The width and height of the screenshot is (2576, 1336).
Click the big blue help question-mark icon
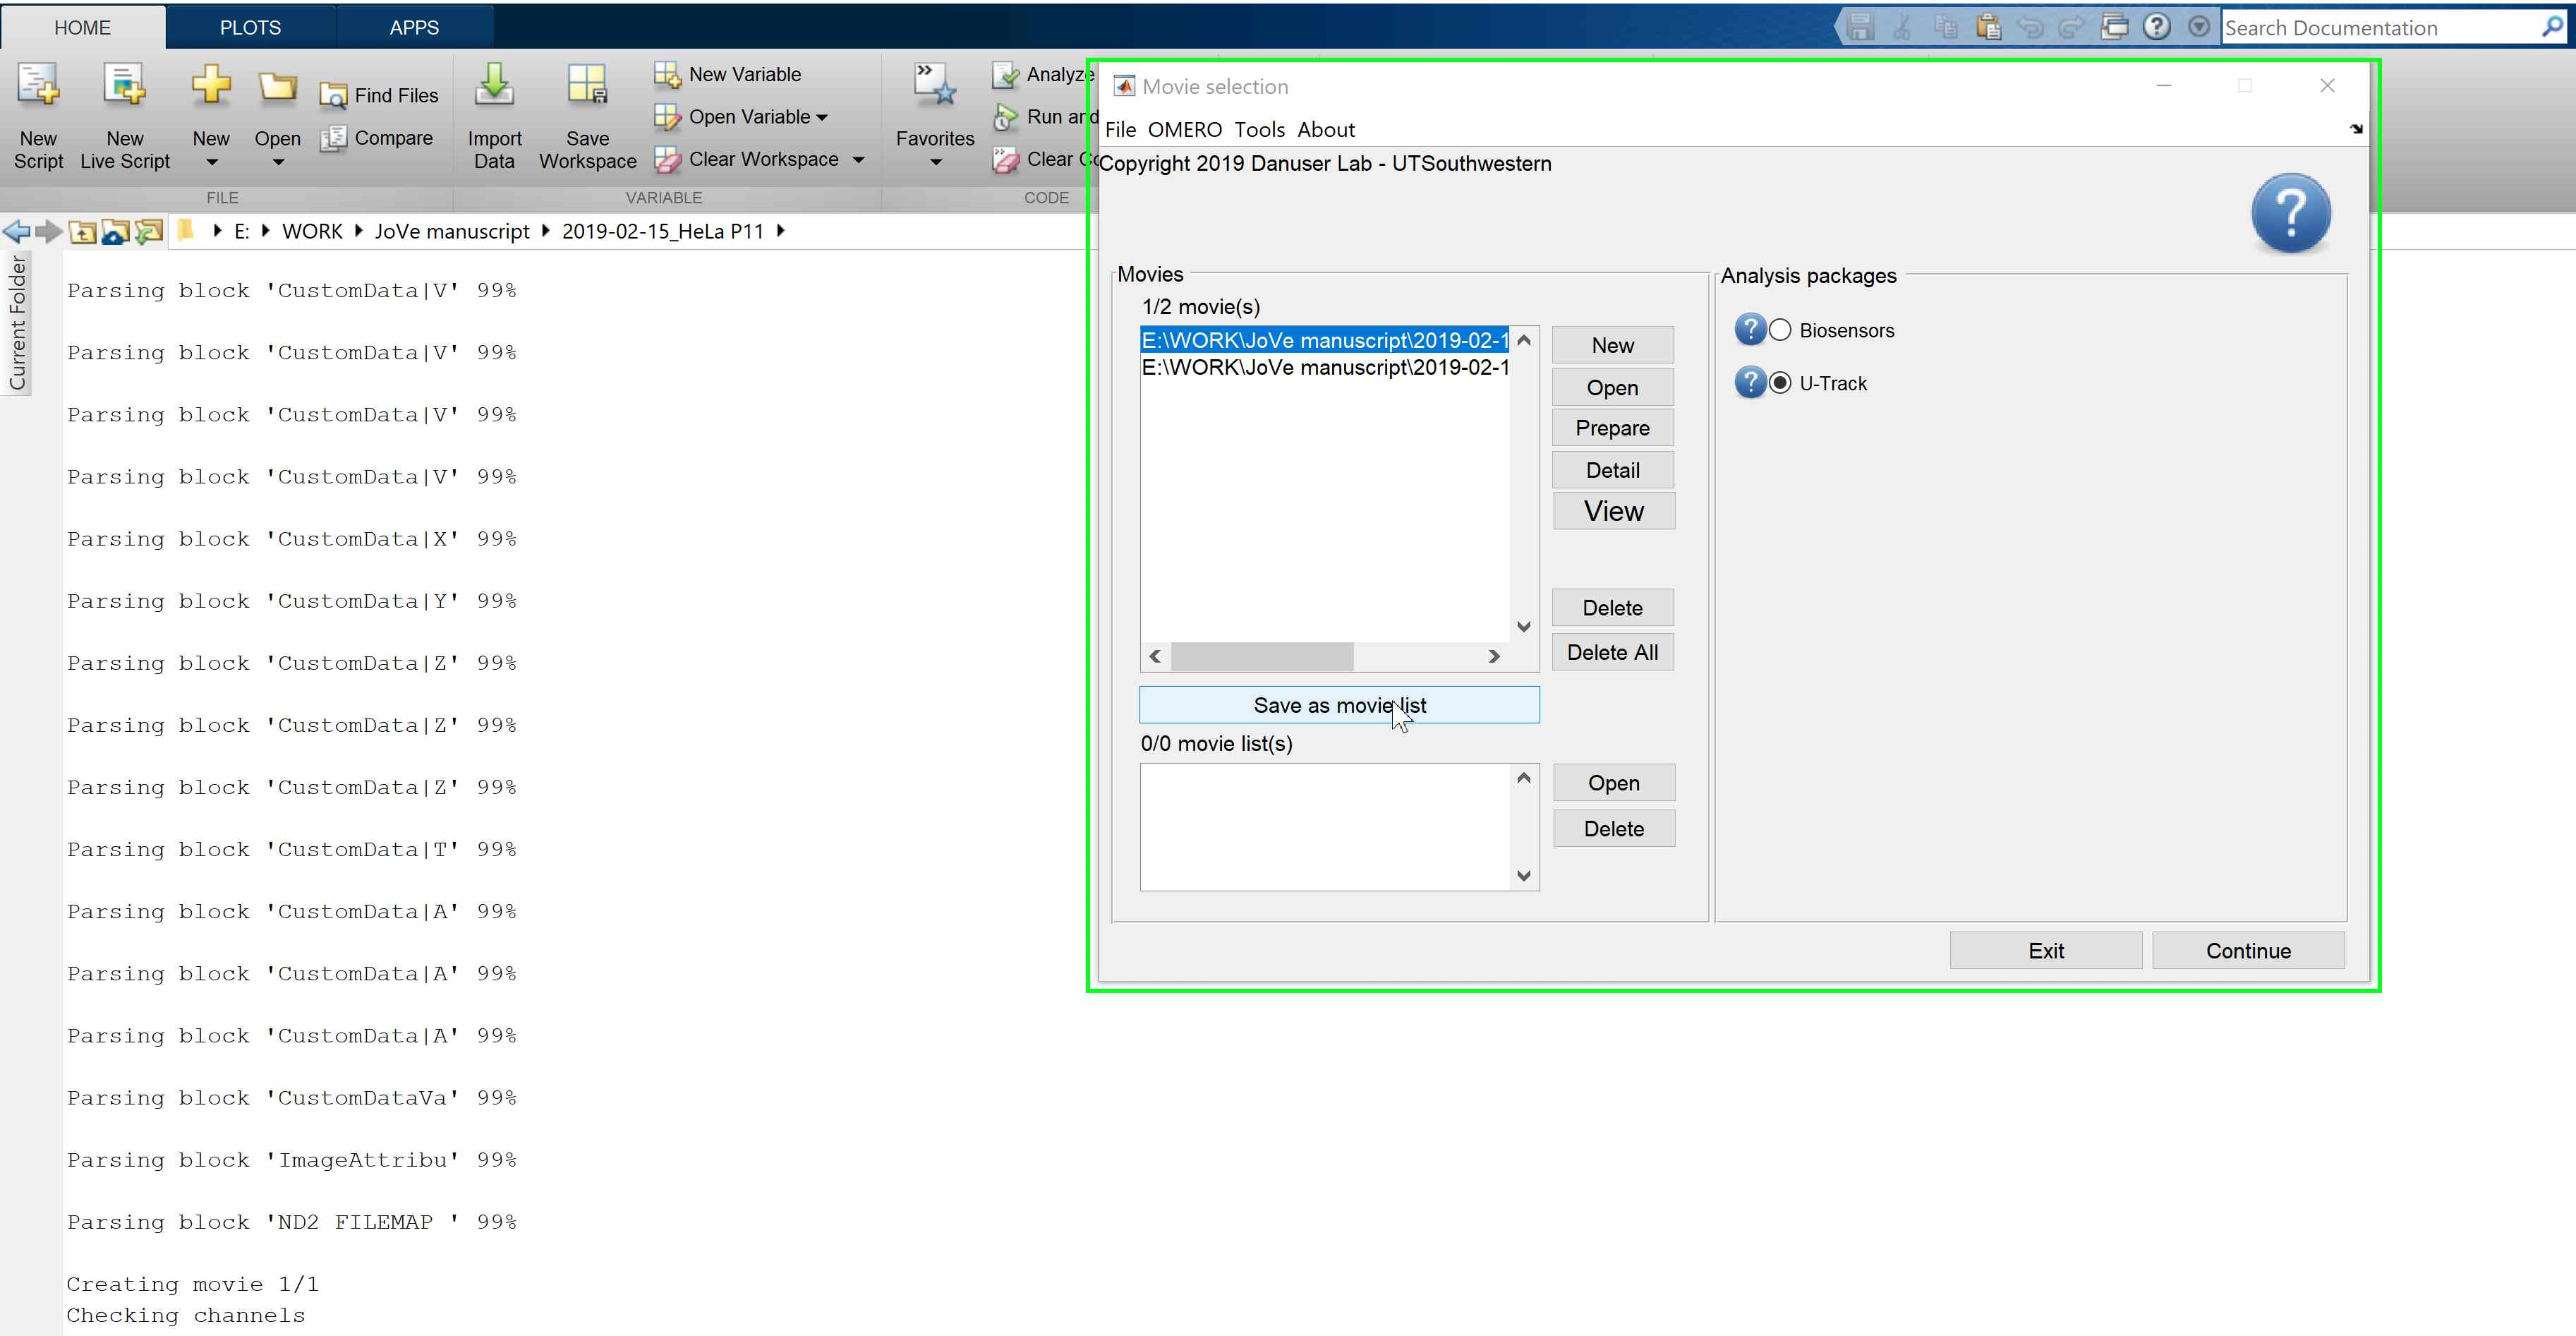[2290, 213]
